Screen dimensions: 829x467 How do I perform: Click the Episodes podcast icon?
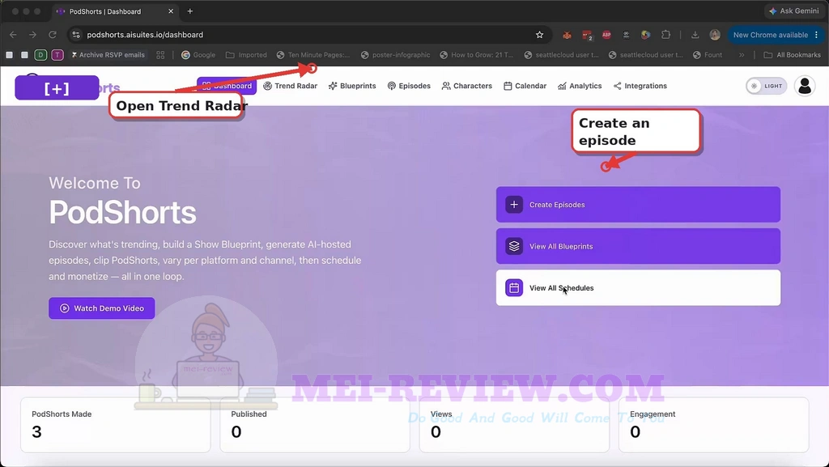pos(392,86)
